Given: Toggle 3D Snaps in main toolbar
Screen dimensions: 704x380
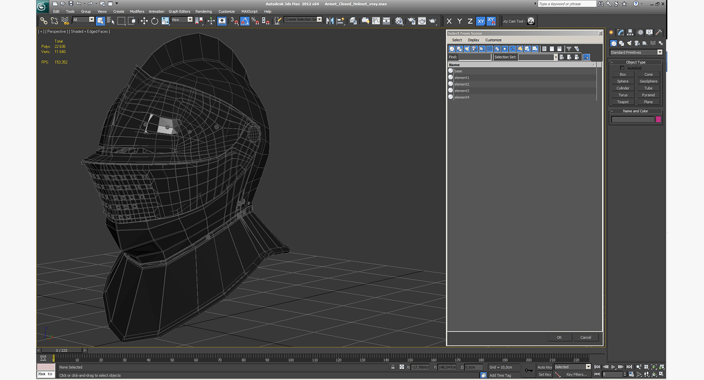Looking at the screenshot, I should tap(234, 21).
